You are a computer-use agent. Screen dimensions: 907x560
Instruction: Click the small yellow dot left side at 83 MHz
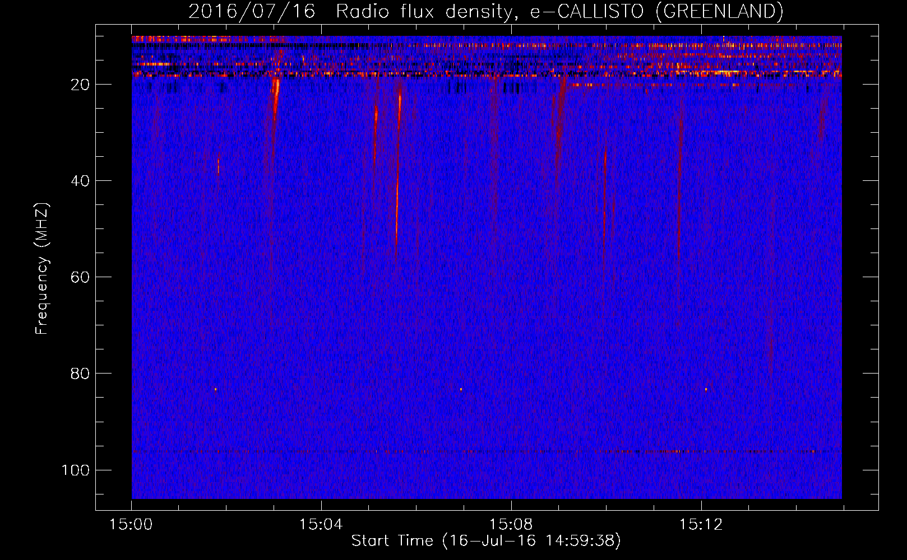pos(215,389)
